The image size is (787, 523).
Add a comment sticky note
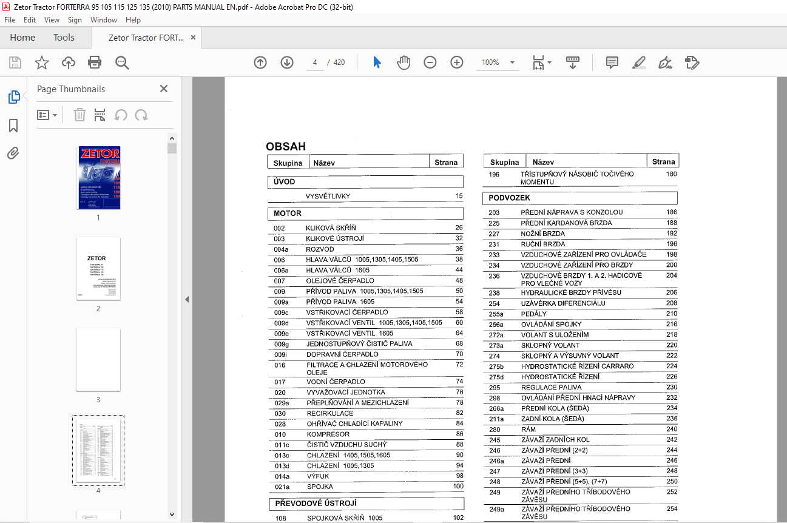[x=612, y=62]
